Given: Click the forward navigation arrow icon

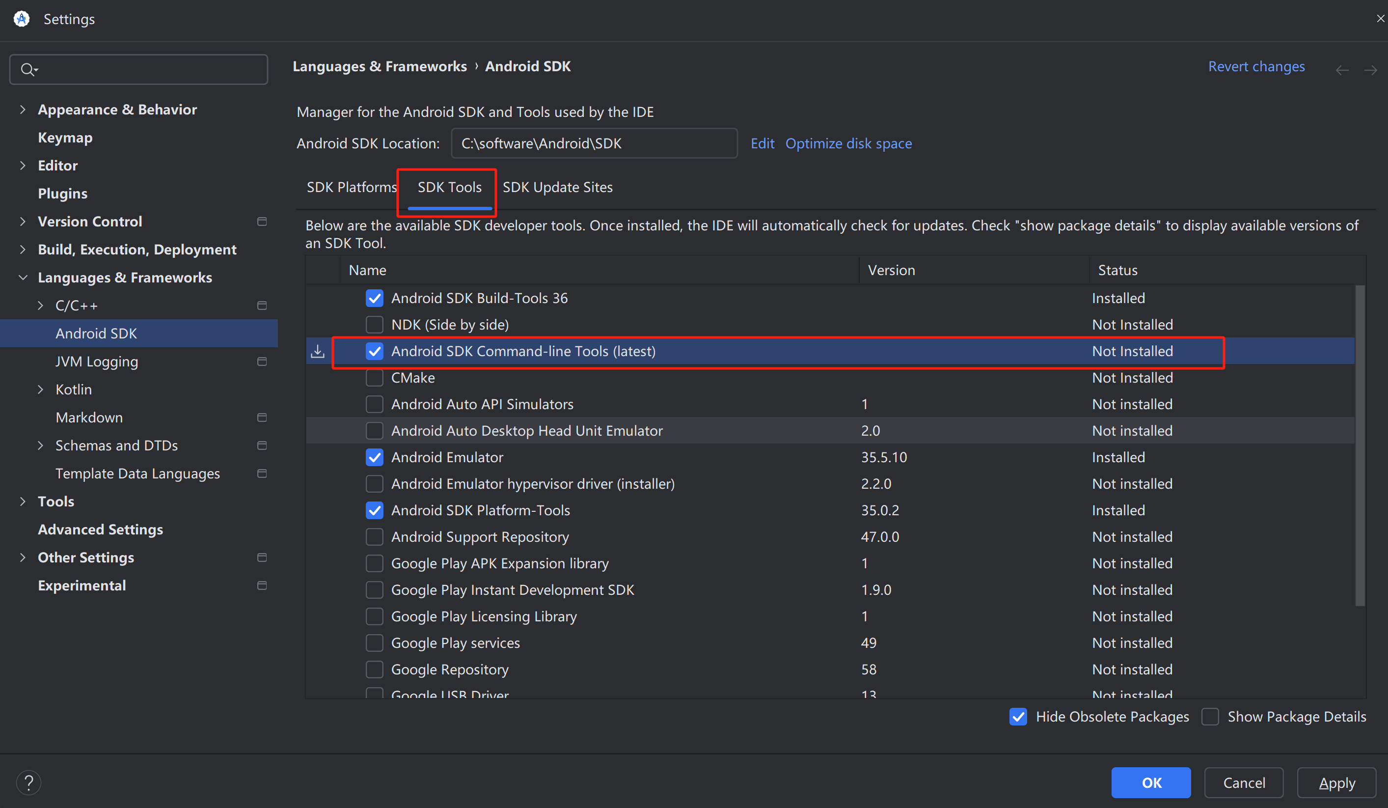Looking at the screenshot, I should [x=1370, y=70].
